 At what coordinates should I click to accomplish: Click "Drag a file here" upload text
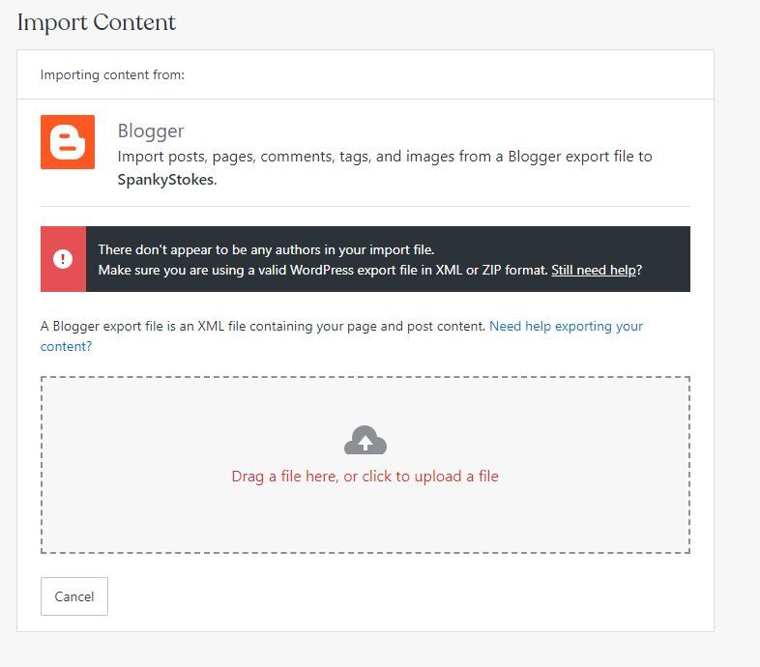pos(365,477)
